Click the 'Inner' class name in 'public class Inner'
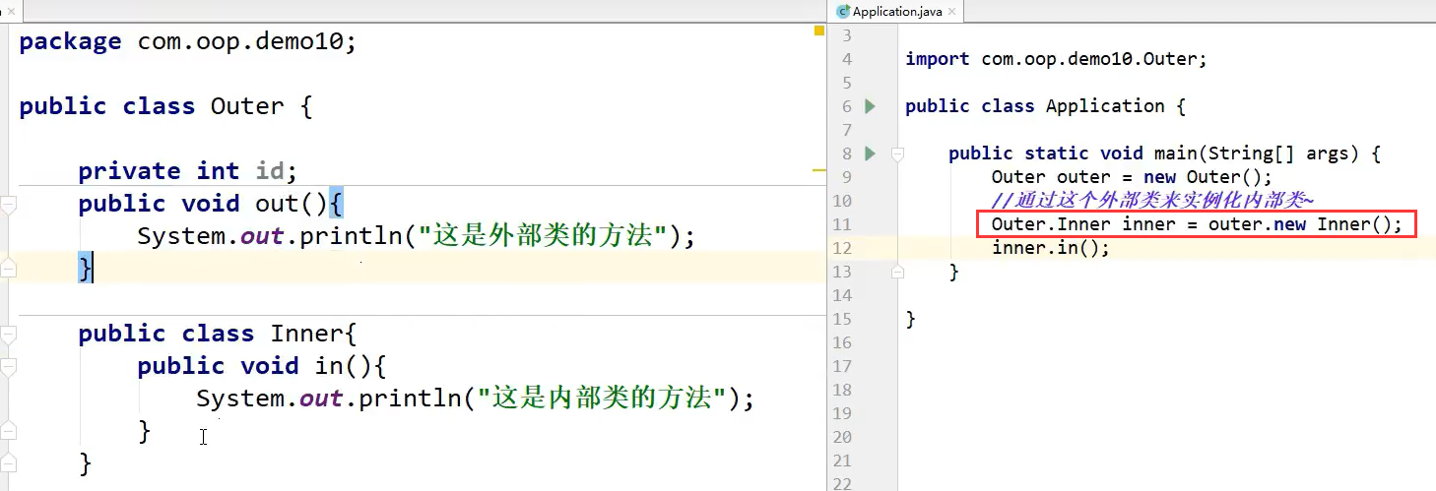This screenshot has width=1436, height=491. [x=306, y=334]
